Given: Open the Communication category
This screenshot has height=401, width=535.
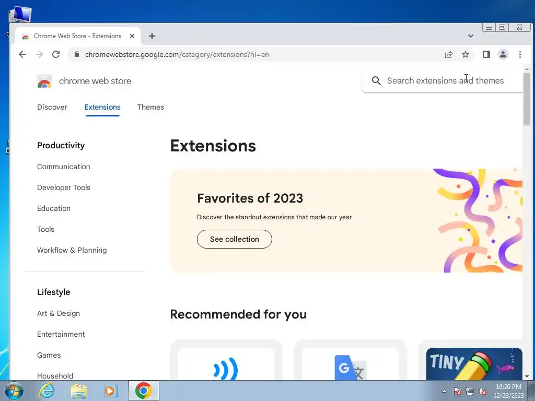Looking at the screenshot, I should point(63,167).
